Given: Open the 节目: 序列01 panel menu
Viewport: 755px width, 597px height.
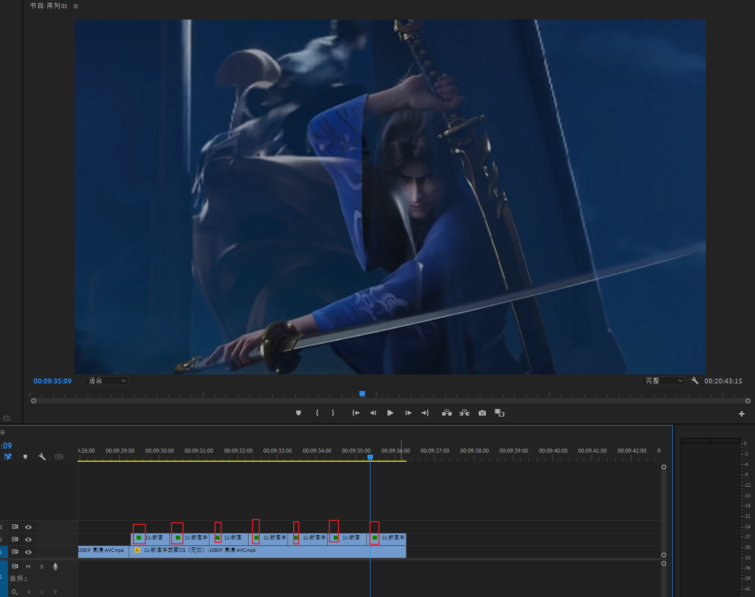Looking at the screenshot, I should point(76,6).
